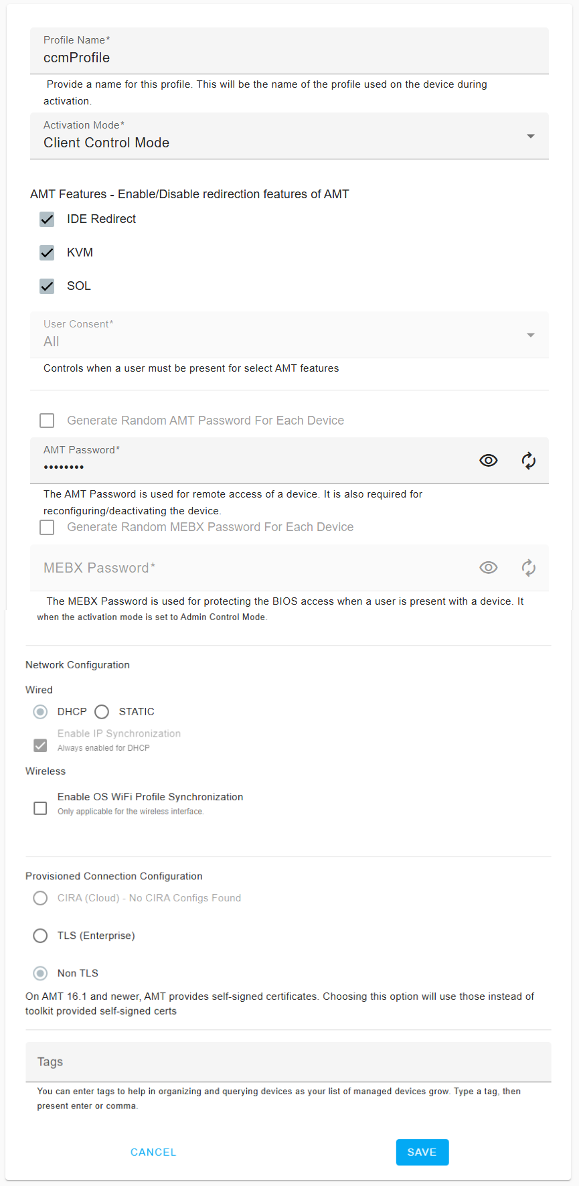This screenshot has width=579, height=1186.
Task: Uncheck the IDE Redirect checkbox
Action: [x=47, y=219]
